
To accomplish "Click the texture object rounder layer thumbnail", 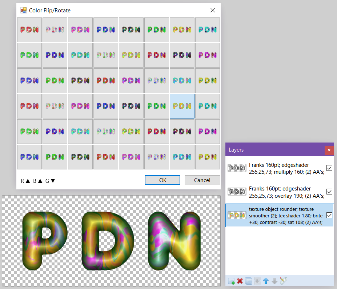I will (x=237, y=215).
